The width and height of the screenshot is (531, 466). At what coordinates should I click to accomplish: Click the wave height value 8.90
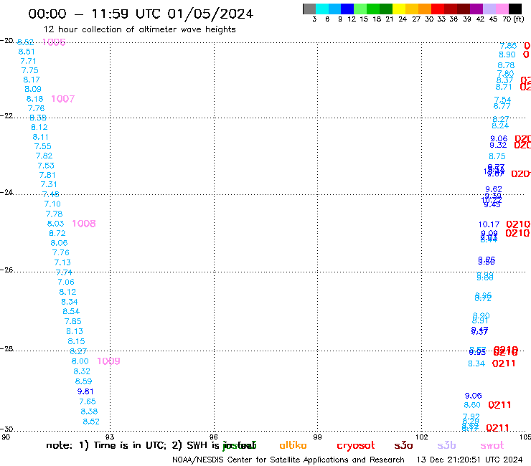[507, 54]
